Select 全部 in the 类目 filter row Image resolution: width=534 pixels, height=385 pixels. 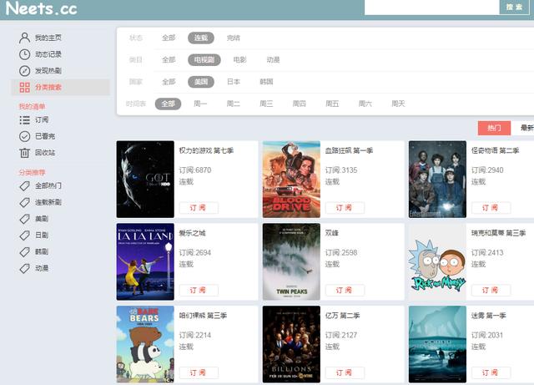click(x=169, y=59)
